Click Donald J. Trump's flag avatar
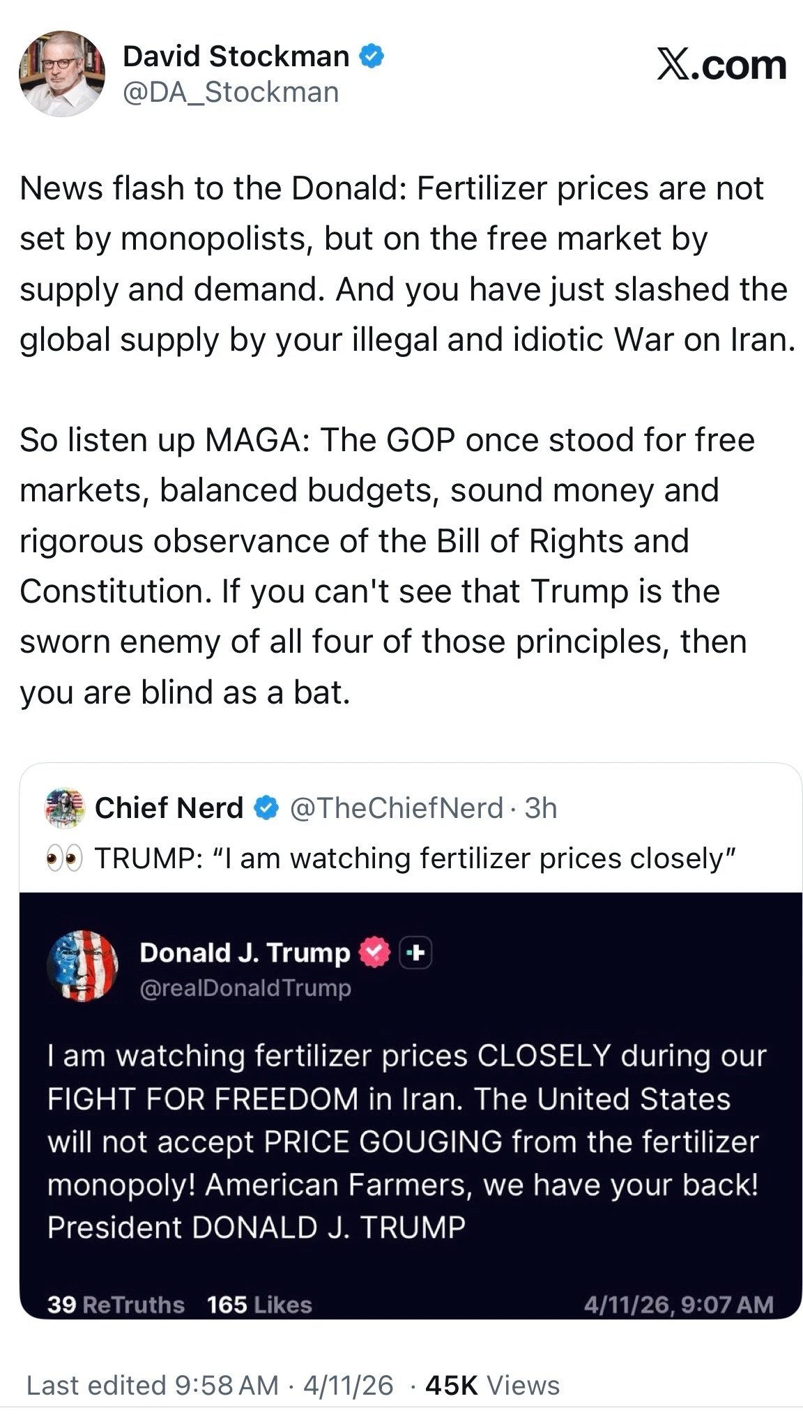 point(82,967)
